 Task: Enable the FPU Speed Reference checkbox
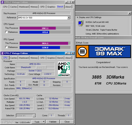6,47
